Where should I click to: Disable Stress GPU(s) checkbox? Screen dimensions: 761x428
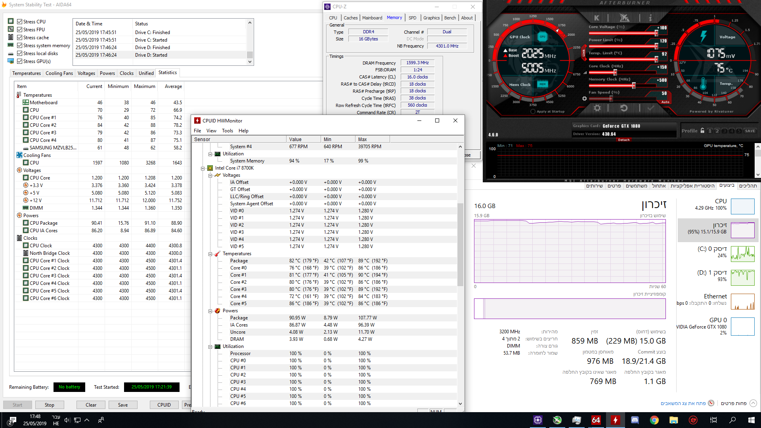click(x=19, y=61)
